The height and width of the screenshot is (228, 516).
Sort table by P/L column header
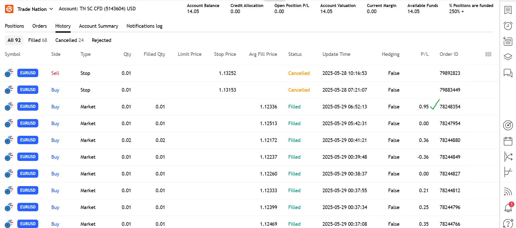pyautogui.click(x=424, y=54)
